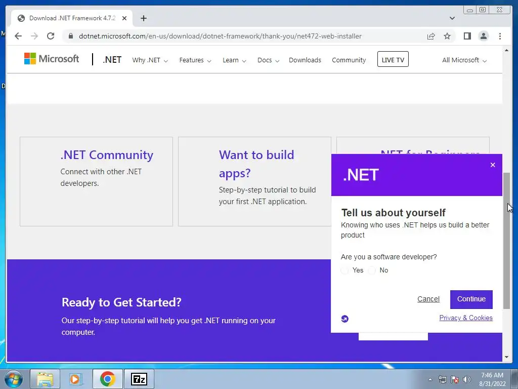The image size is (518, 389).
Task: Click the scrollbar down arrow
Action: tap(506, 357)
